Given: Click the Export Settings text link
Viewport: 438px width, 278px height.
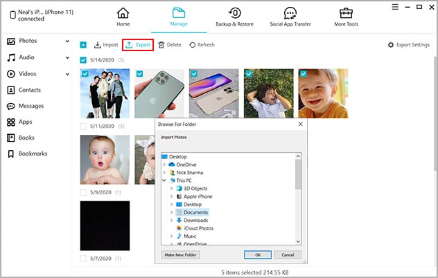Looking at the screenshot, I should pos(413,45).
